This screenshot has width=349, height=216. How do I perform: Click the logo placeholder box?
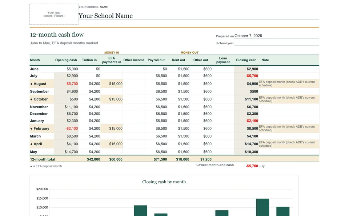pyautogui.click(x=54, y=14)
